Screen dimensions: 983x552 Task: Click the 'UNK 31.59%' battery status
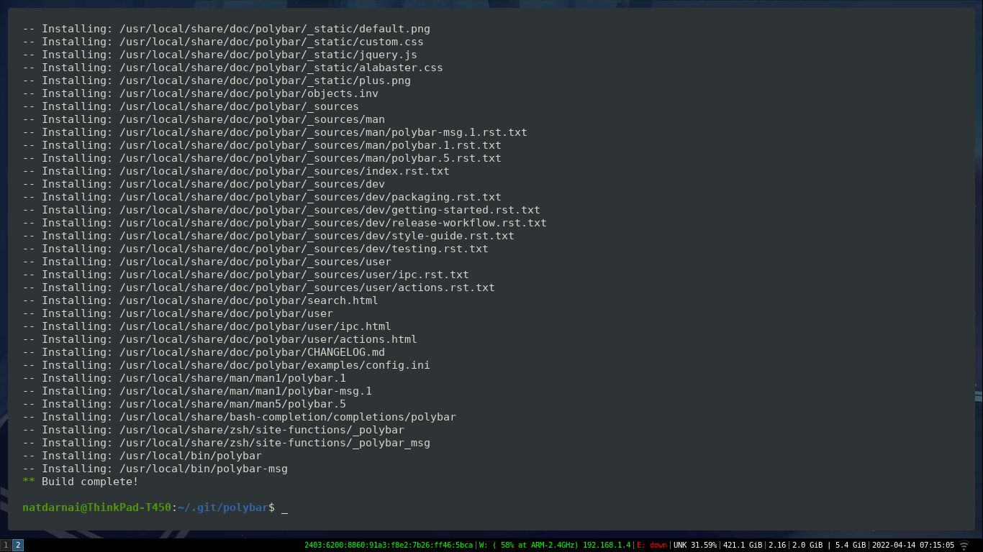(694, 546)
